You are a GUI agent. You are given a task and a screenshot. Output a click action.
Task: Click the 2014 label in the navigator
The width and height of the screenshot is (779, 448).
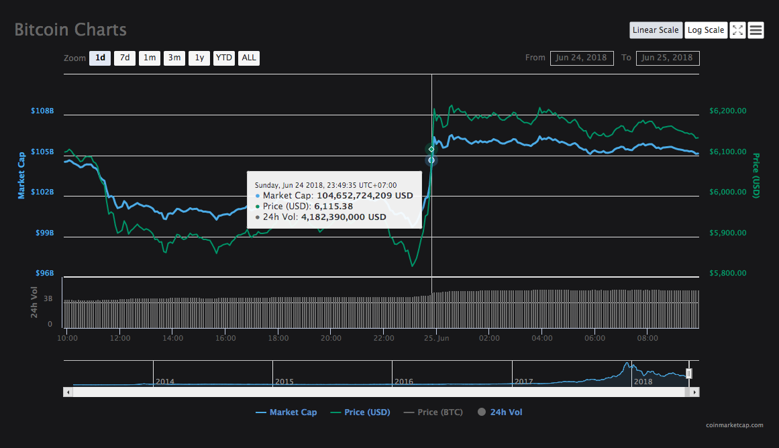coord(165,382)
